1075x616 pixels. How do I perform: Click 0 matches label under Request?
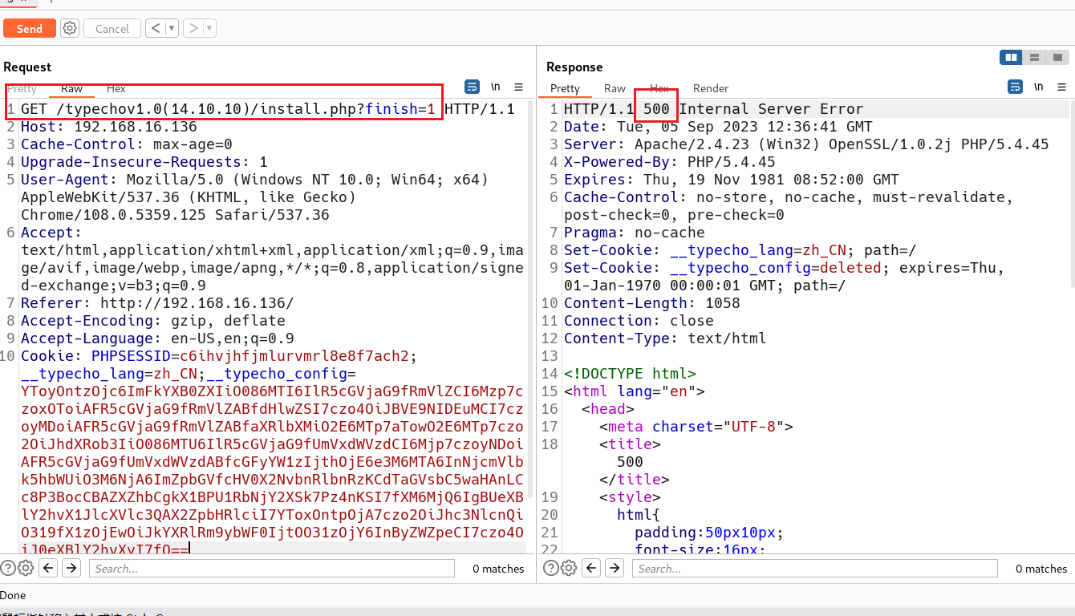click(498, 569)
